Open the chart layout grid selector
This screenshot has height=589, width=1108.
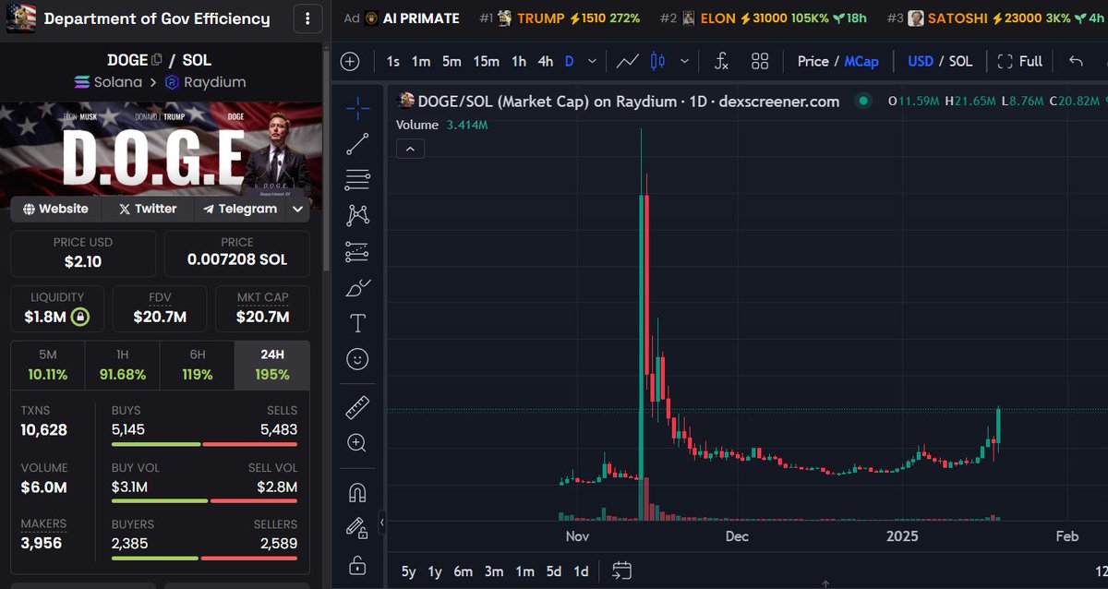point(760,61)
